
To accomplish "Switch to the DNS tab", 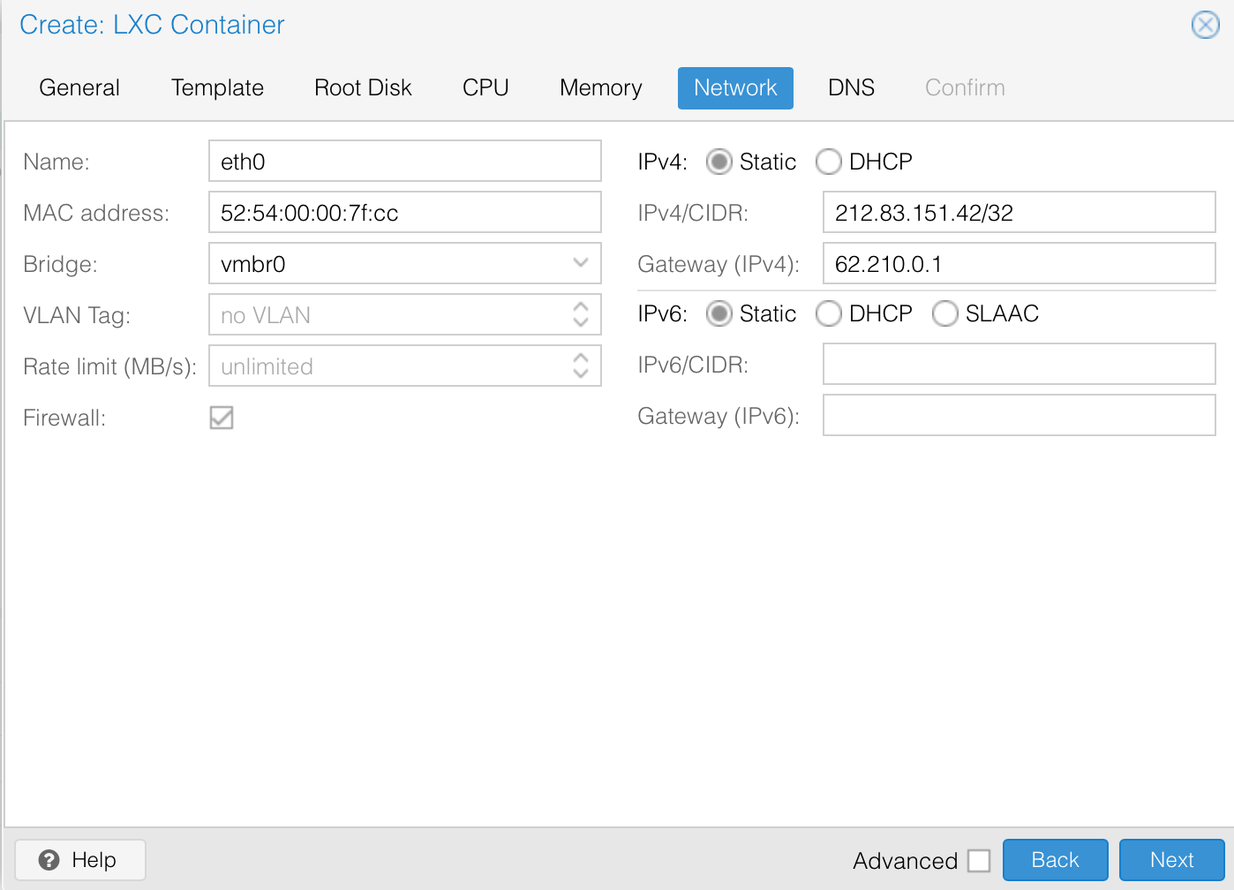I will (851, 88).
